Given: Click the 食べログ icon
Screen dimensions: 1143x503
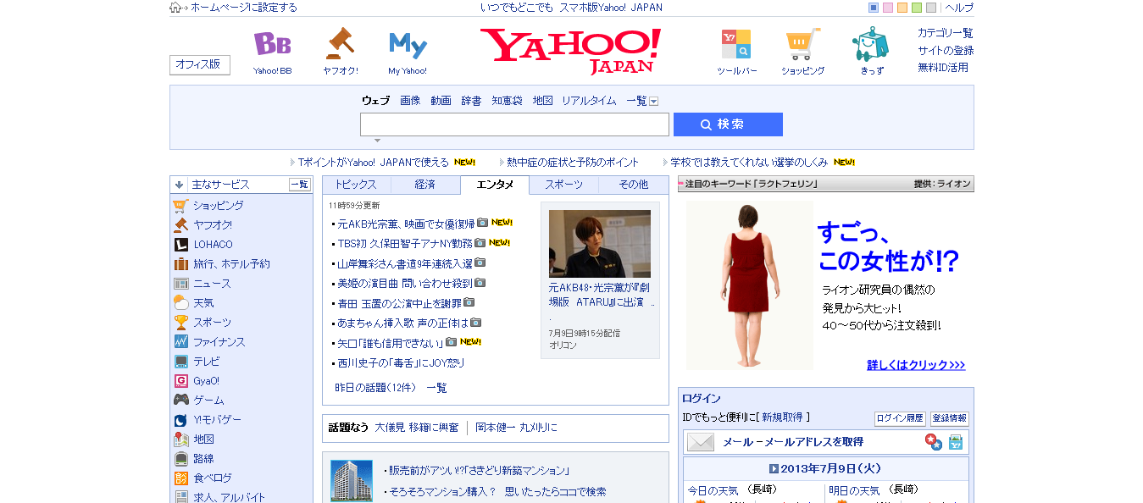Looking at the screenshot, I should coord(180,478).
